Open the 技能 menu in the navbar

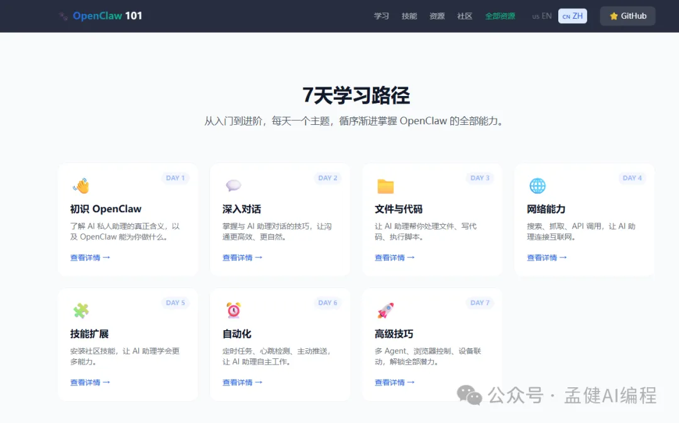click(x=409, y=16)
